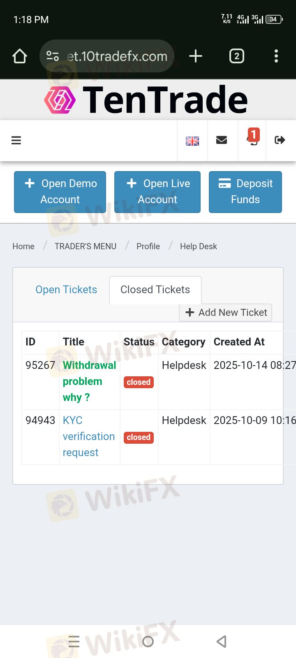This screenshot has width=296, height=658.
Task: Open the browser three-dot menu
Action: pyautogui.click(x=276, y=56)
